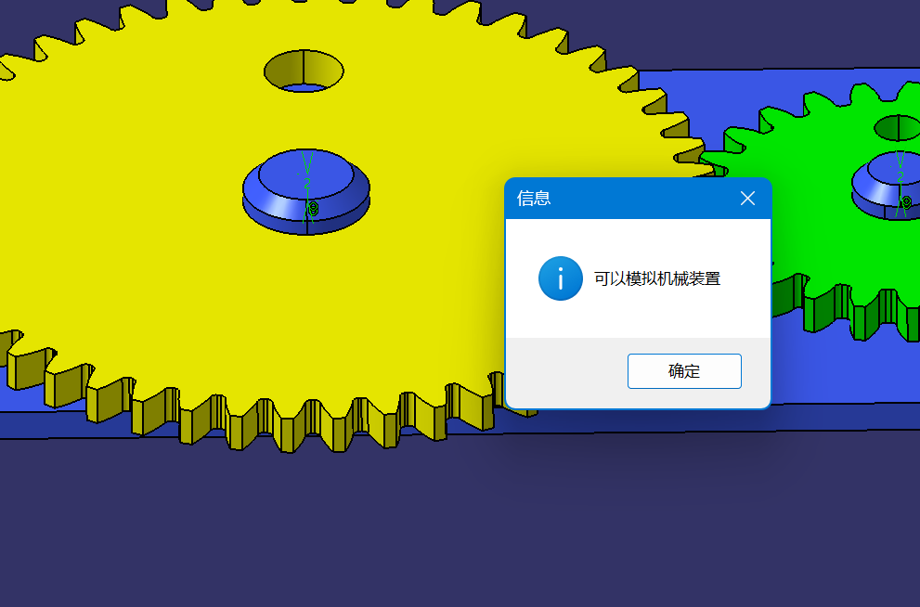Click the blue information icon

(561, 278)
